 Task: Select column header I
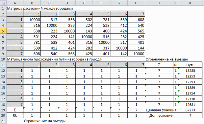[x=159, y=3]
